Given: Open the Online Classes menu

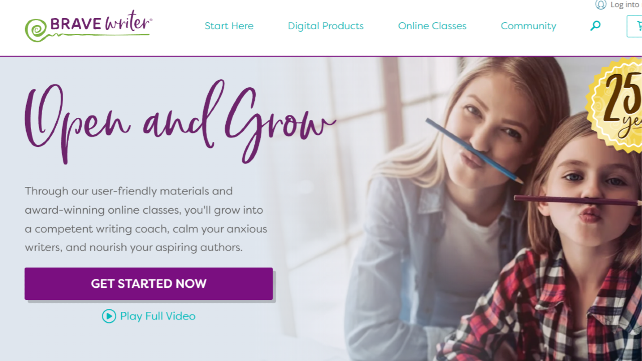Looking at the screenshot, I should pos(432,26).
